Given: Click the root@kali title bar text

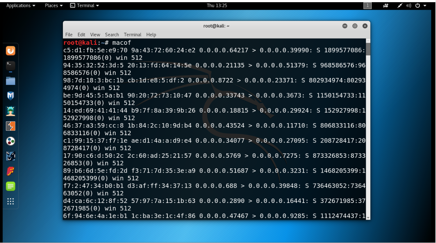Looking at the screenshot, I should [216, 26].
